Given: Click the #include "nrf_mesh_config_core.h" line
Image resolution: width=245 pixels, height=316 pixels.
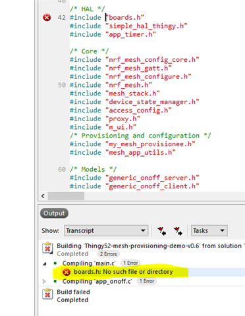Looking at the screenshot, I should [134, 60].
